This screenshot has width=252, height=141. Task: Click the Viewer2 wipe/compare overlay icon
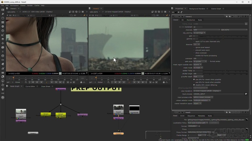(159, 12)
